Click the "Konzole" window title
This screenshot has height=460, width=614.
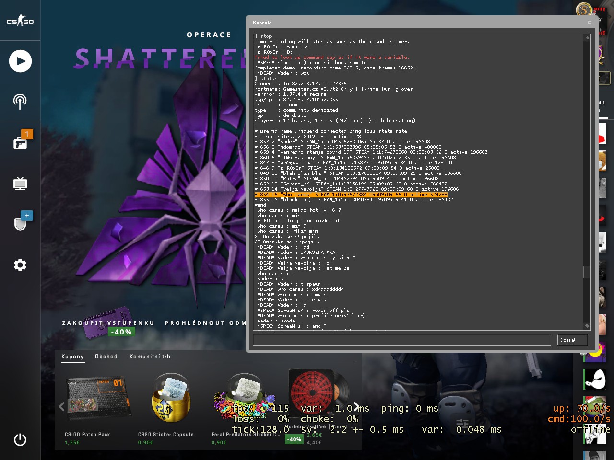[x=262, y=23]
